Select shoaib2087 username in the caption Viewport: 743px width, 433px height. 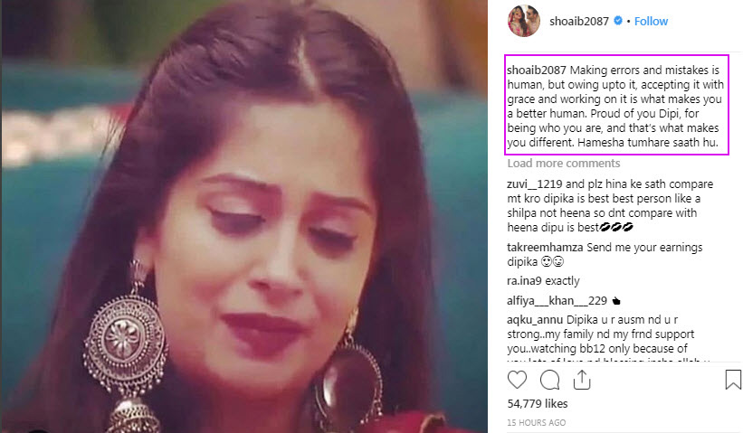(x=537, y=70)
